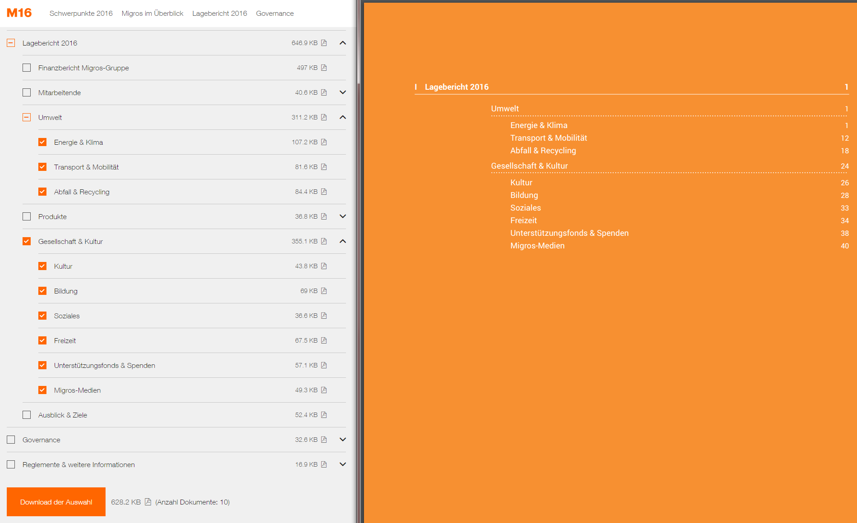
Task: Expand the Governance section
Action: click(x=343, y=440)
